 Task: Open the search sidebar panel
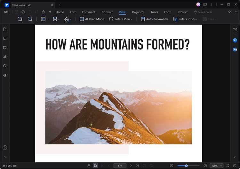(x=5, y=66)
